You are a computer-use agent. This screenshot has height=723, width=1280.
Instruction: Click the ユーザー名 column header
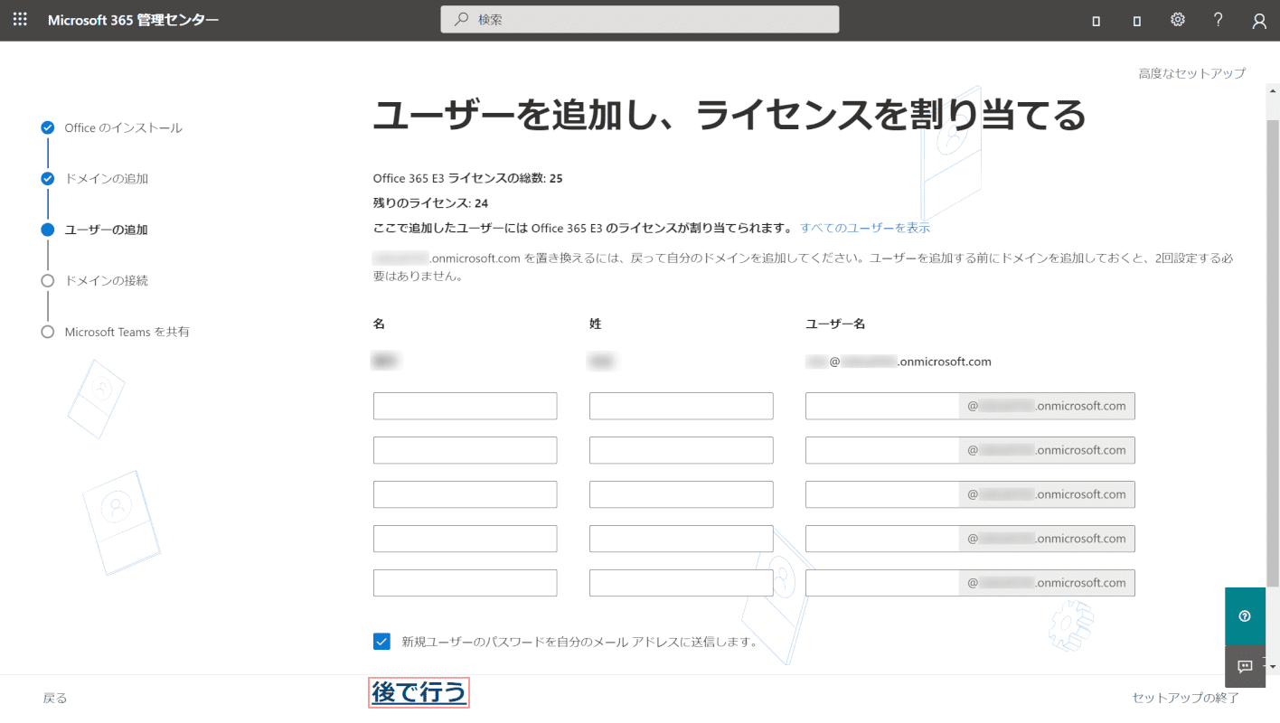click(x=835, y=324)
